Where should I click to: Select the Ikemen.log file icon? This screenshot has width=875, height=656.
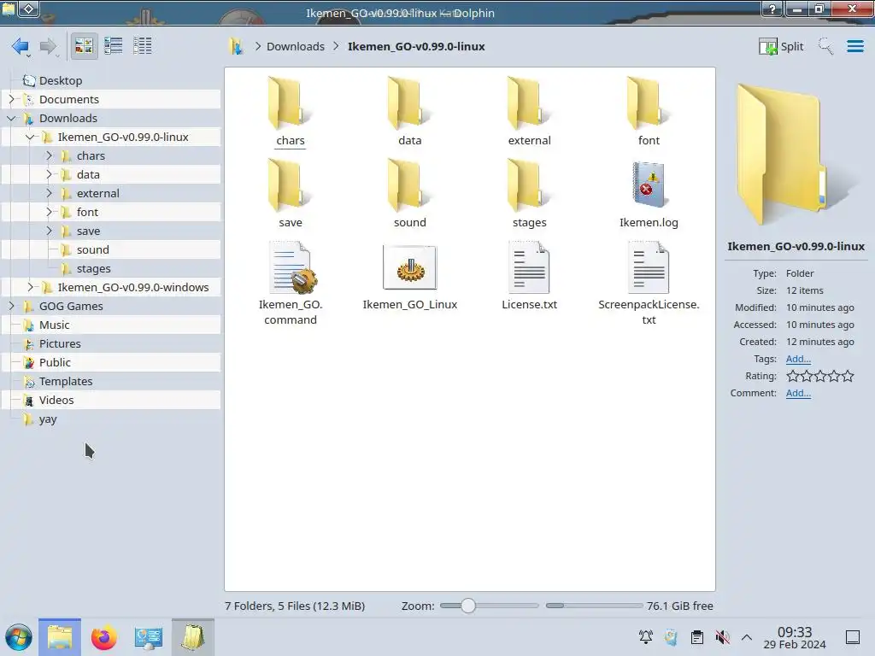click(649, 185)
